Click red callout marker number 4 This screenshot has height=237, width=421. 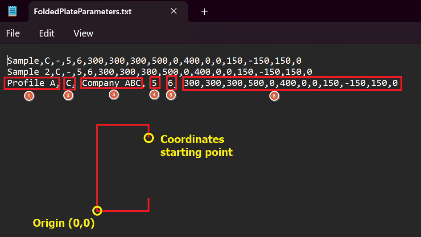(x=154, y=95)
